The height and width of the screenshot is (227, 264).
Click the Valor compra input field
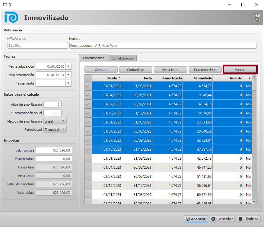(54, 150)
